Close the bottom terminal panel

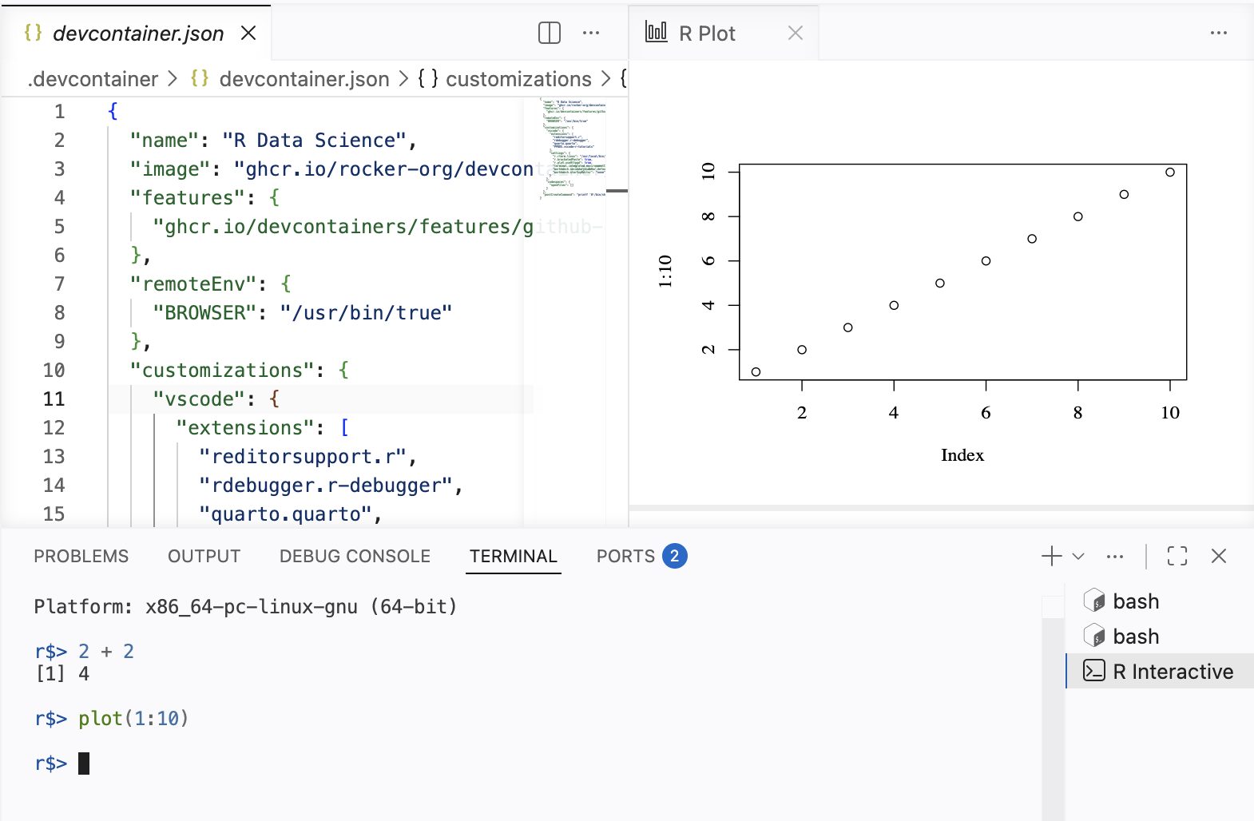tap(1219, 556)
